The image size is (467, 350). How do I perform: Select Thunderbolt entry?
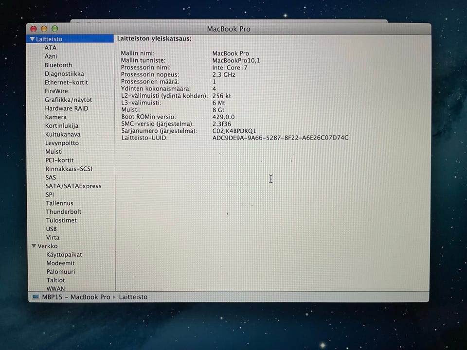click(63, 211)
